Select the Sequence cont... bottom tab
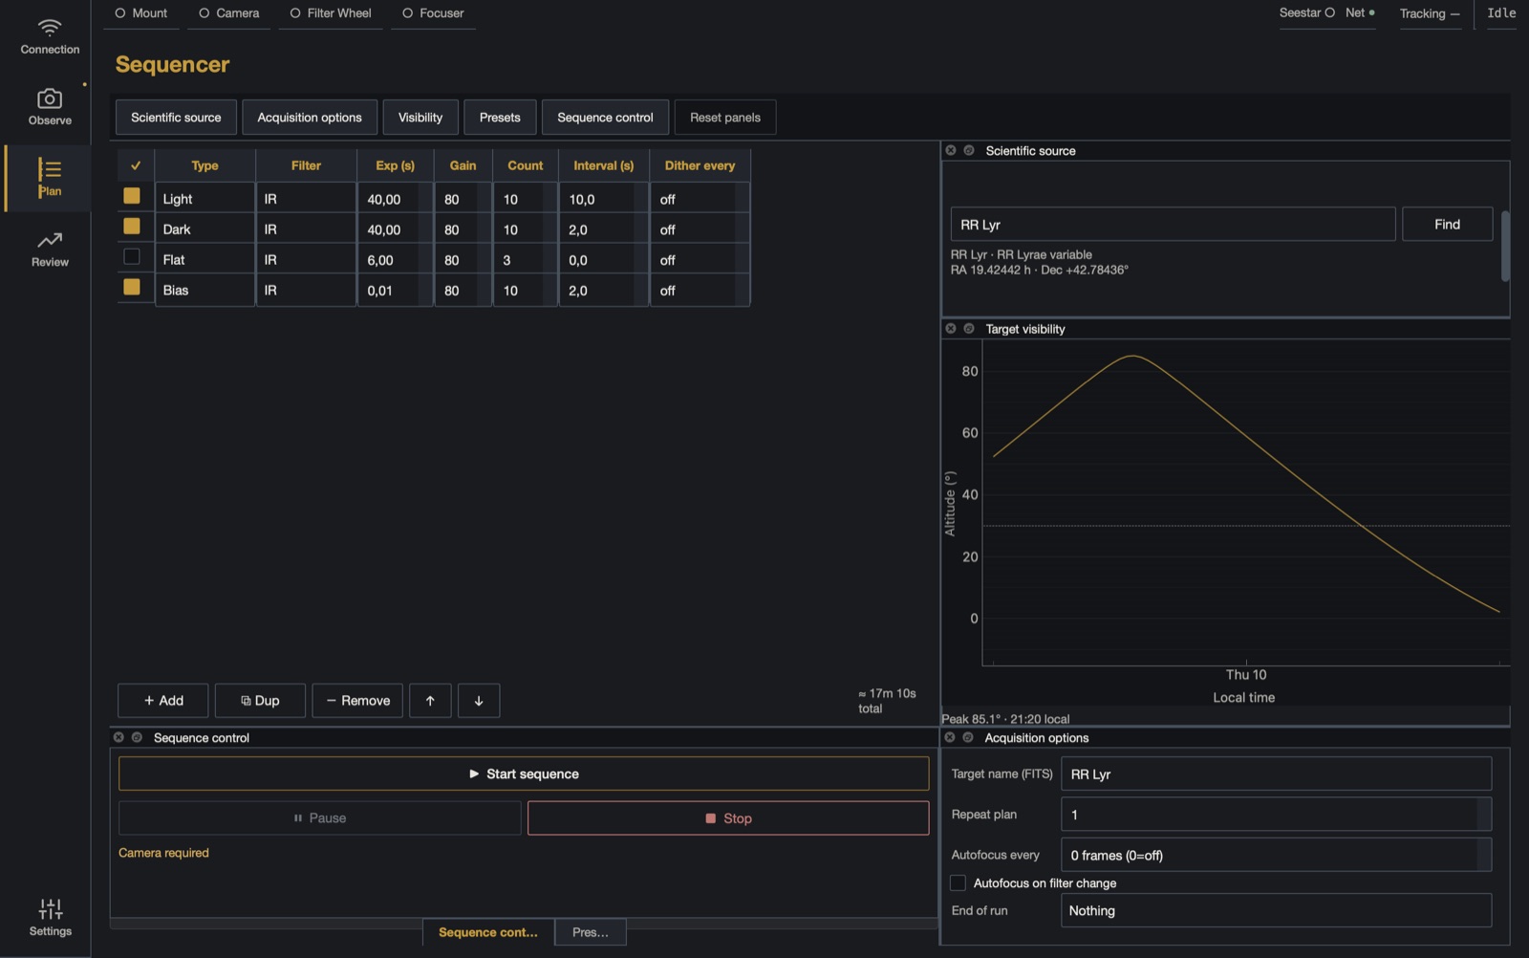1529x958 pixels. click(x=488, y=932)
